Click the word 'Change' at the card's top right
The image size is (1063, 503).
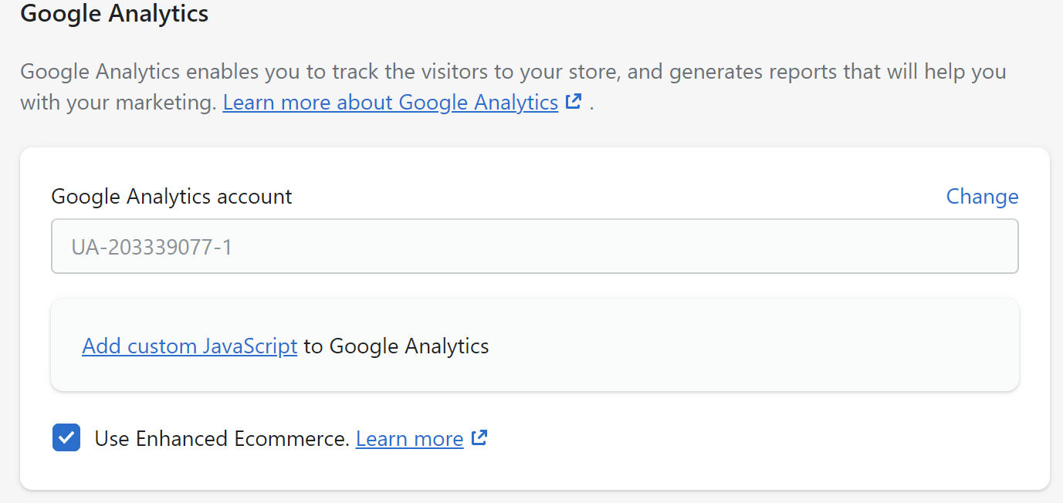tap(982, 197)
